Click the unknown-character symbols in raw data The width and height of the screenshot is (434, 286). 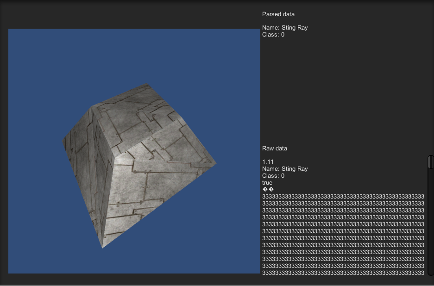(x=268, y=190)
